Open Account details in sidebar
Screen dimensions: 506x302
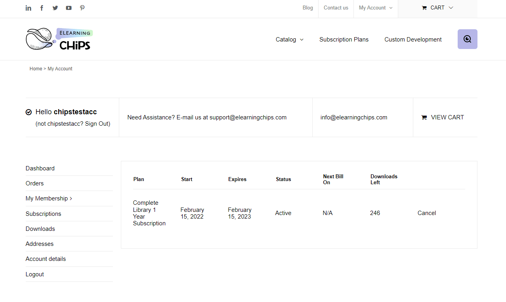(46, 259)
